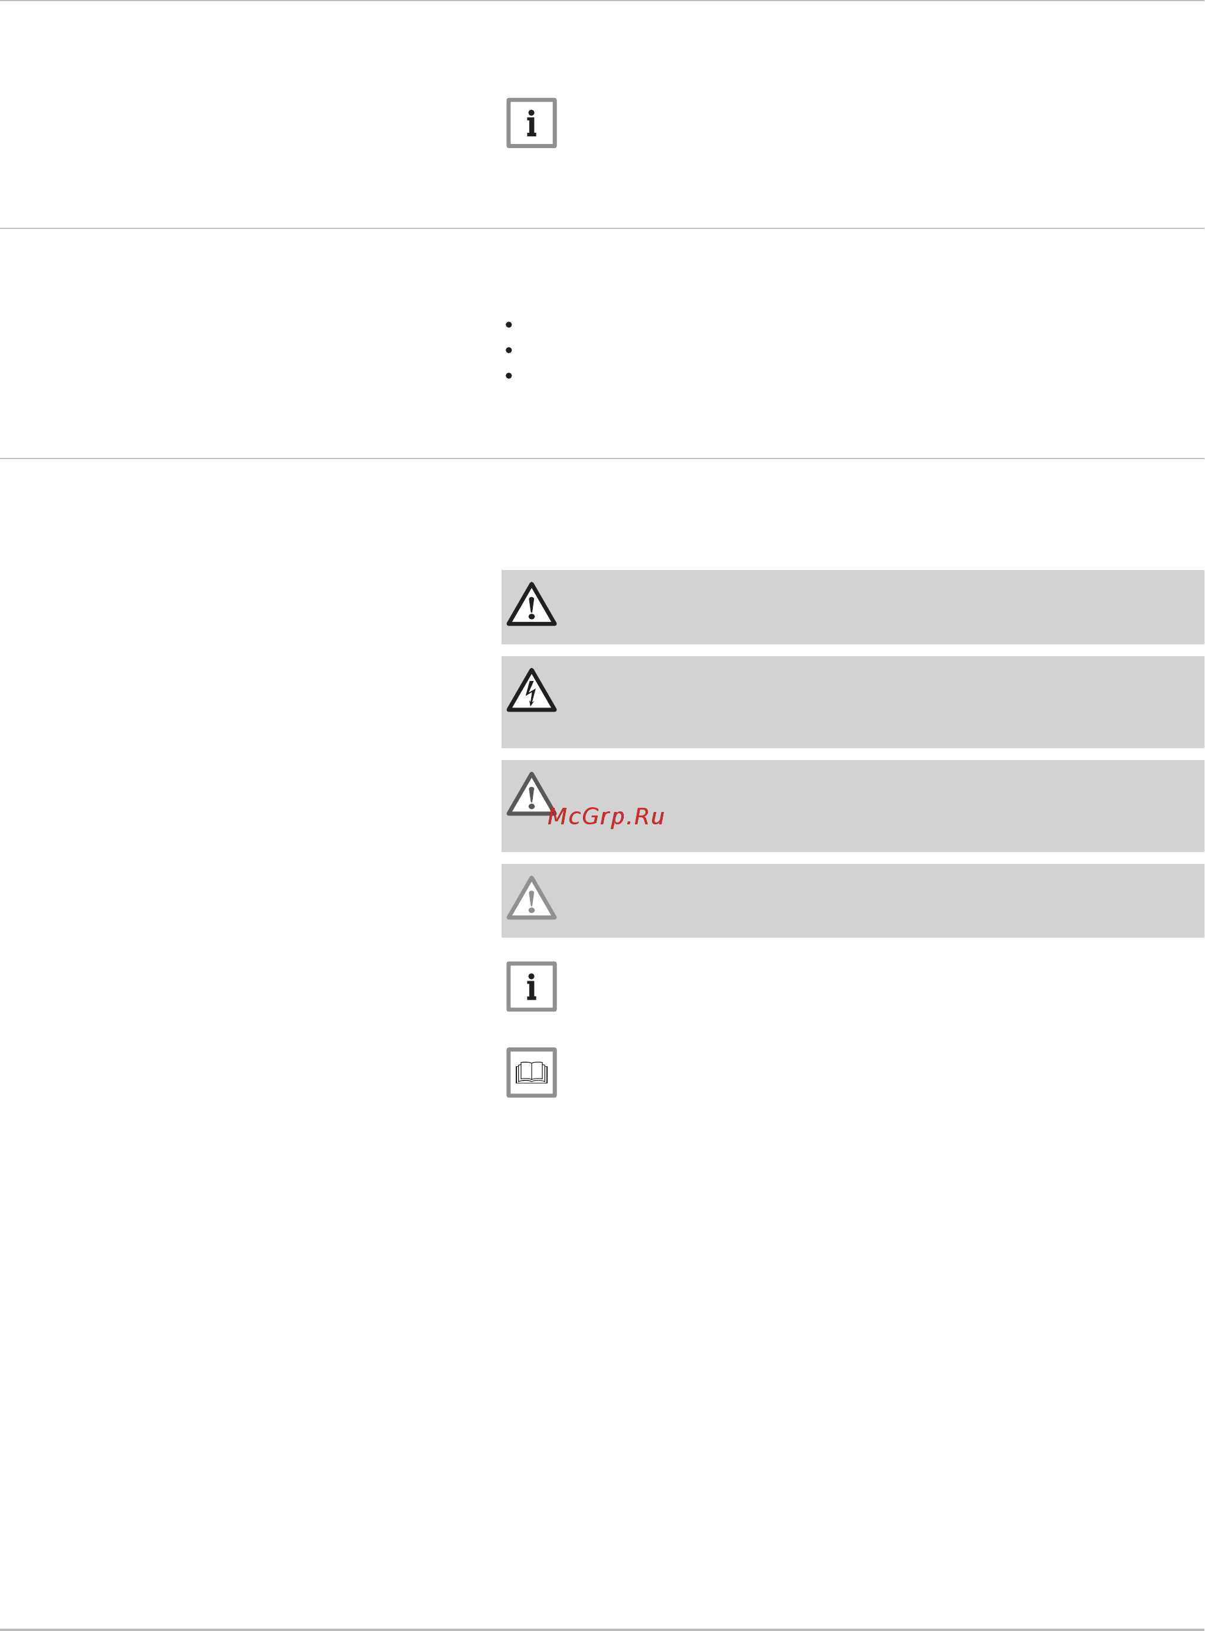Click the info icon above the bullet list
The image size is (1205, 1631).
(531, 123)
